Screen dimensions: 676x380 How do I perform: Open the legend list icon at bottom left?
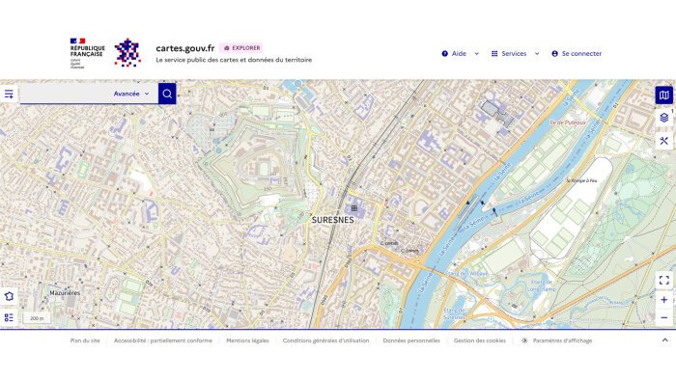pos(9,317)
